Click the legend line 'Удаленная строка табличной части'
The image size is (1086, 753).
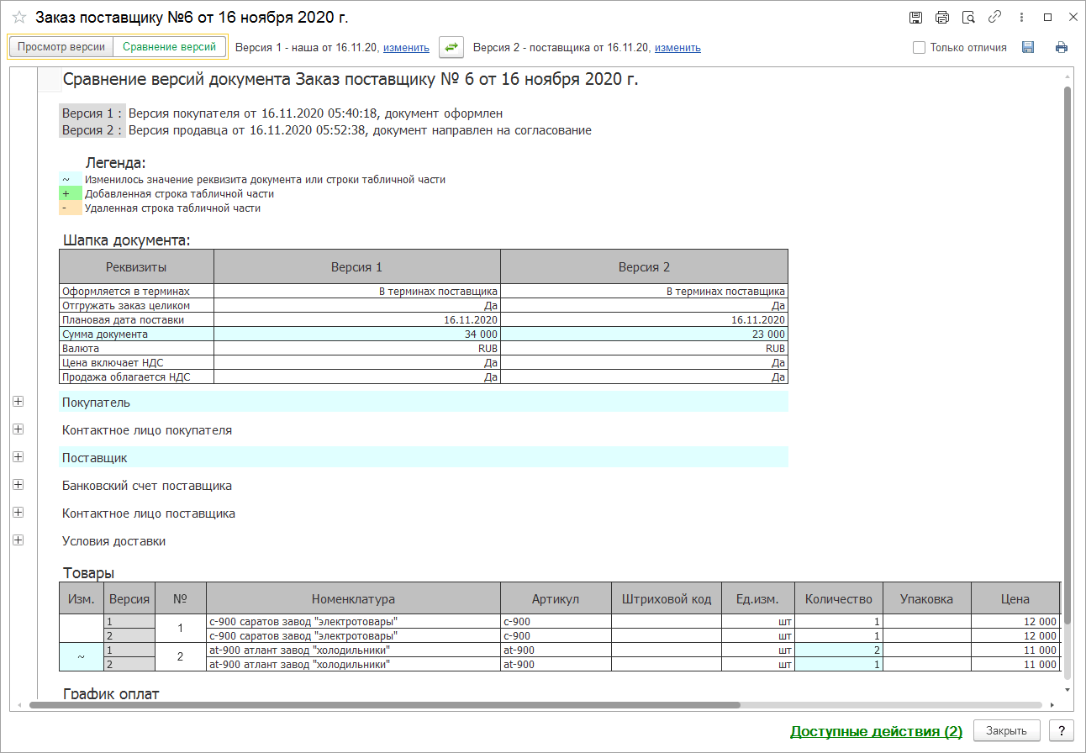[172, 208]
